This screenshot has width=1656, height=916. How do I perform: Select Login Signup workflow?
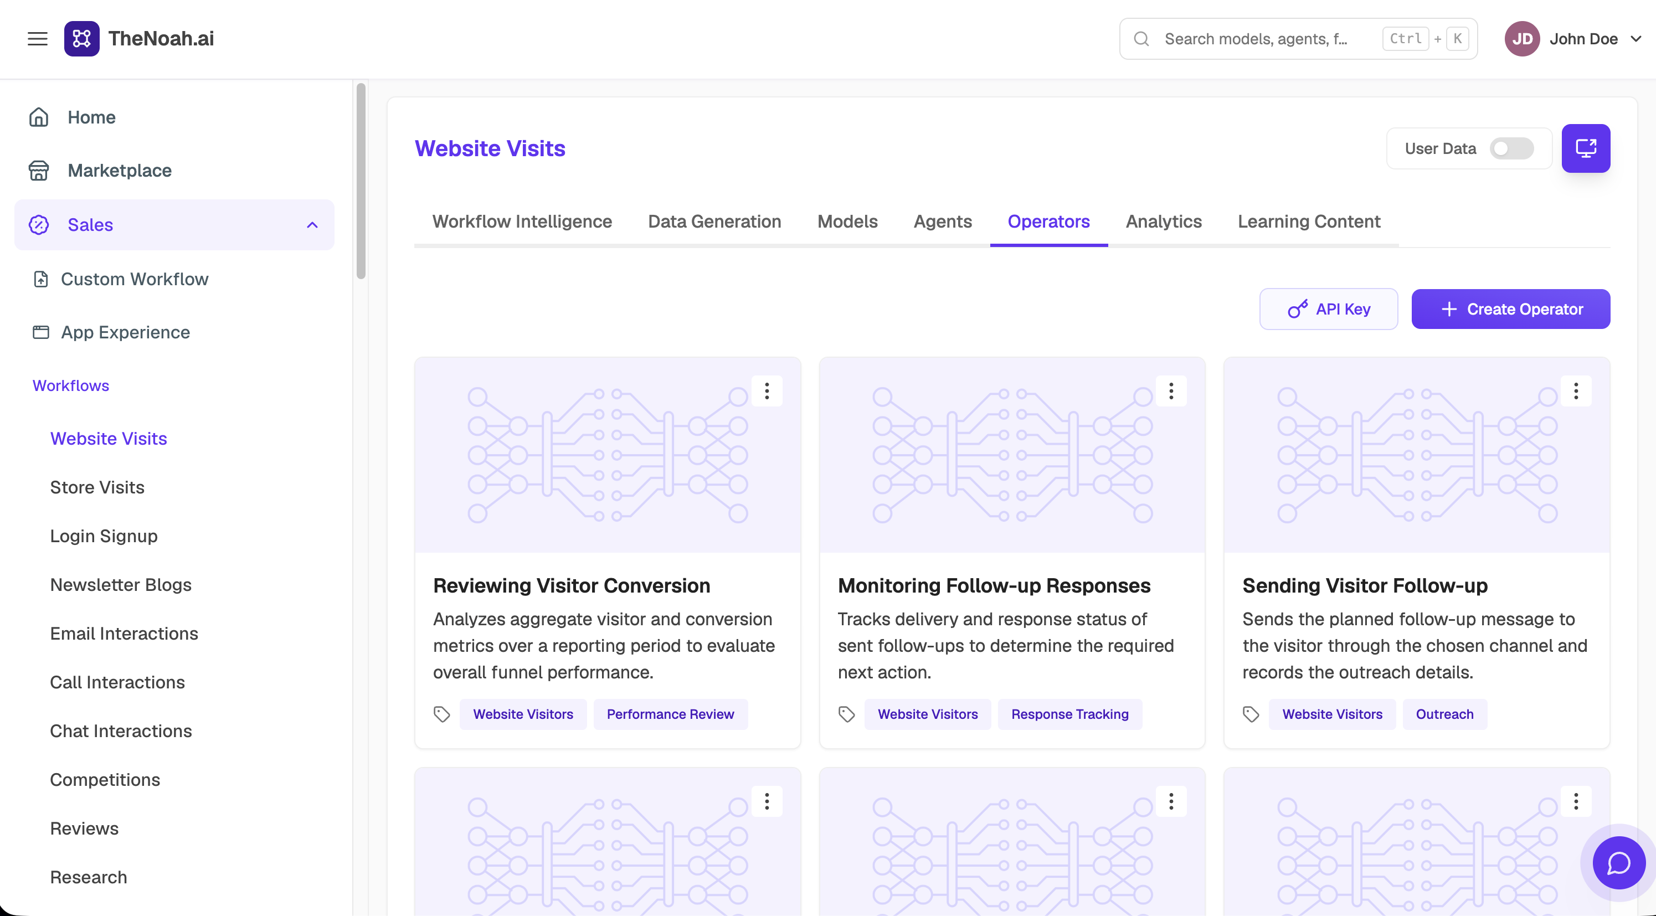pos(104,536)
